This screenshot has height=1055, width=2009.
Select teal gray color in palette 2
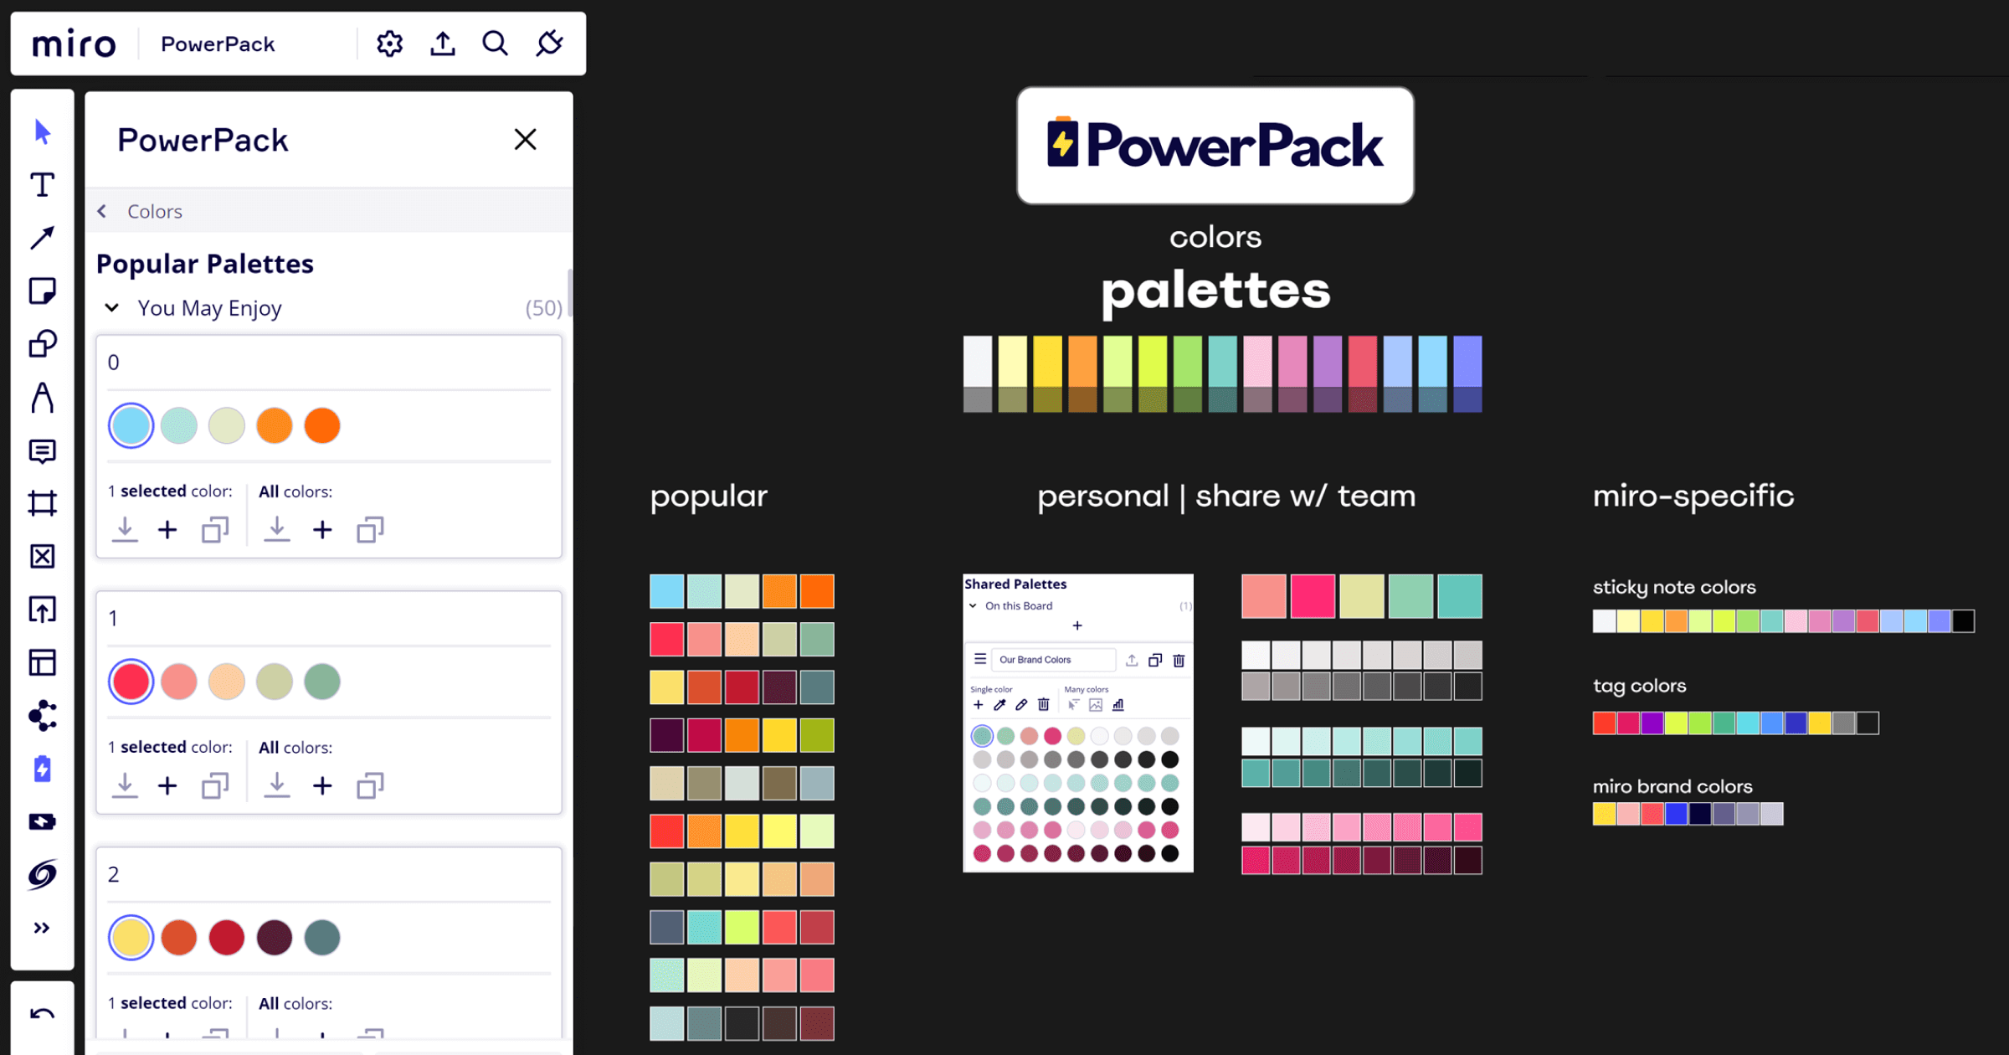pyautogui.click(x=322, y=938)
